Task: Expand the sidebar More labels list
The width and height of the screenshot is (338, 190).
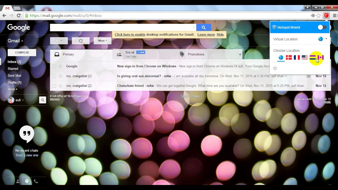Action: pos(12,89)
